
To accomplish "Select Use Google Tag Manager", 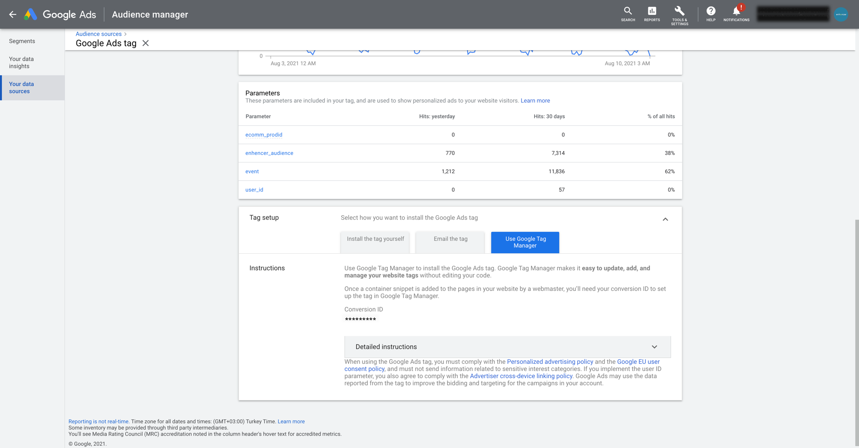I will click(525, 242).
